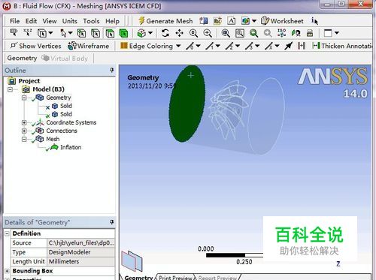Expand the Connections node
This screenshot has width=376, height=280.
click(x=24, y=131)
